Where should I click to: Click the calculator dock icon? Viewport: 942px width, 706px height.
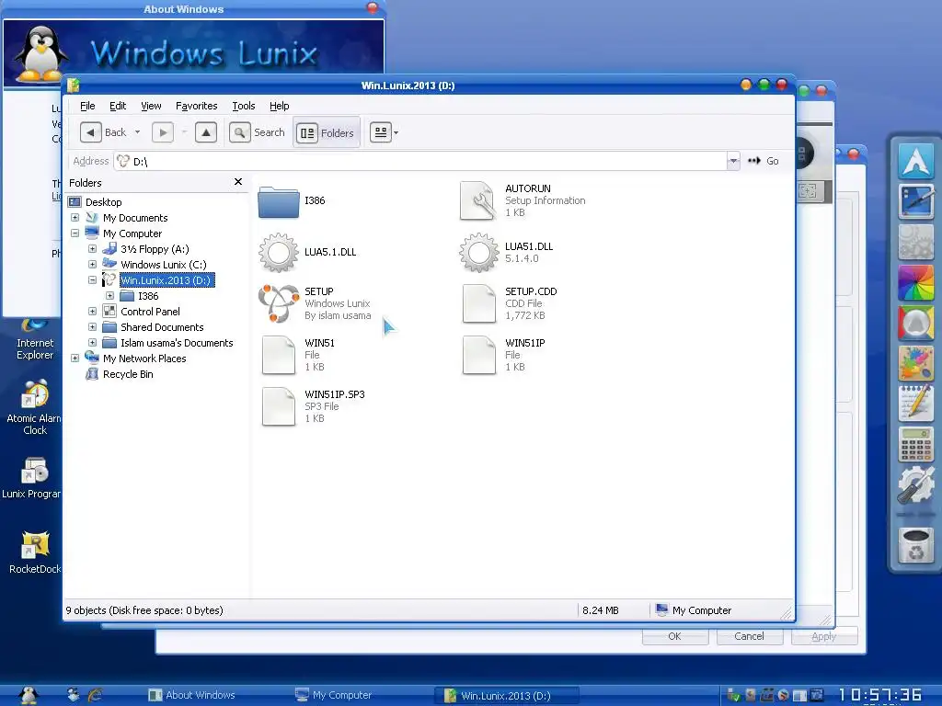click(915, 445)
